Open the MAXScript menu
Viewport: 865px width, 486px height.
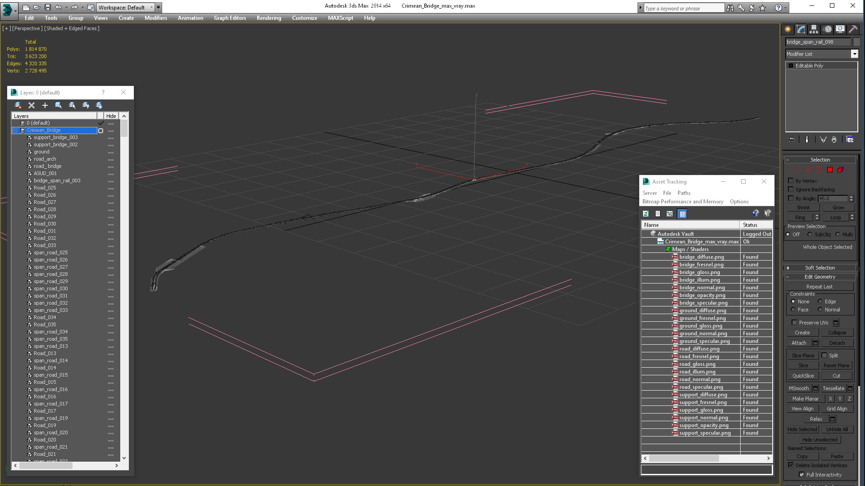tap(341, 18)
